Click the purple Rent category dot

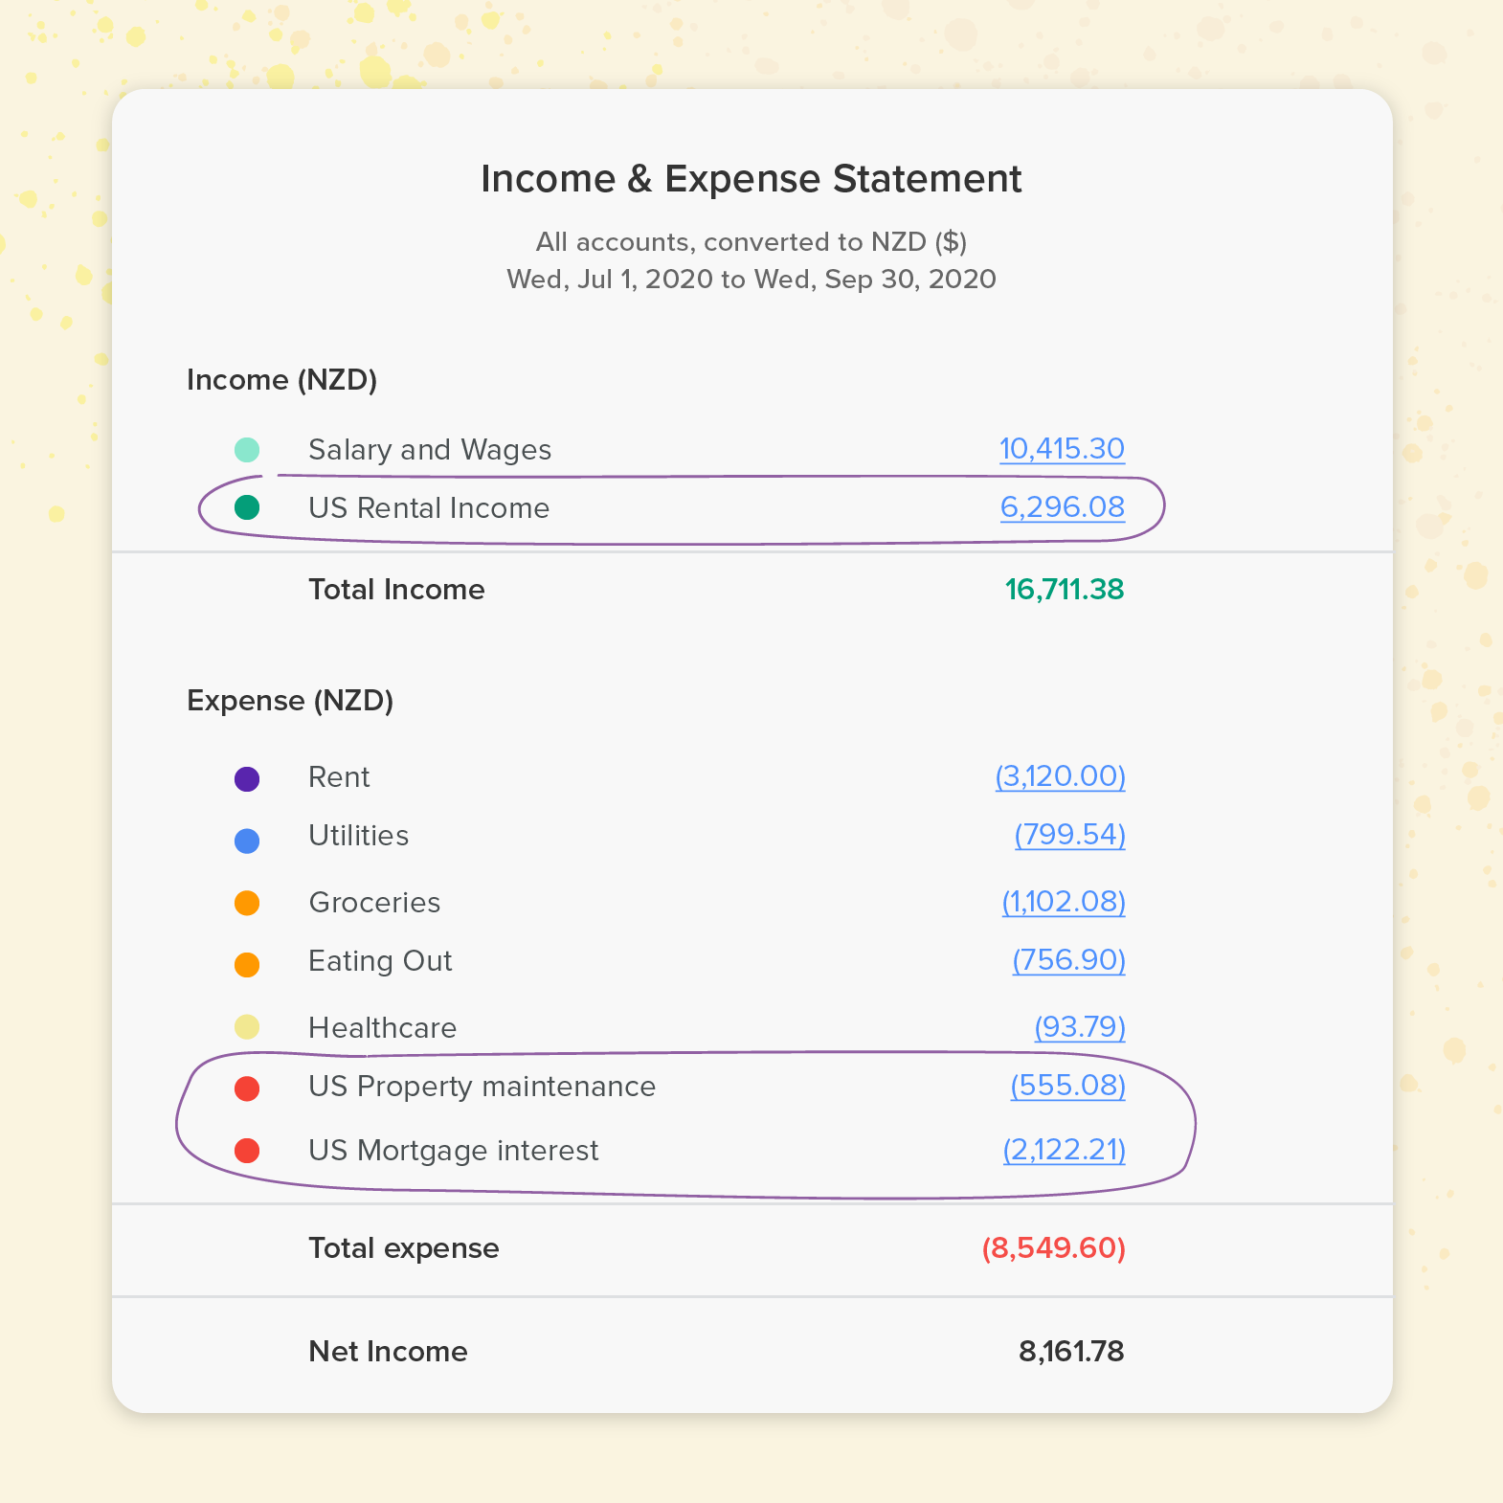click(247, 779)
